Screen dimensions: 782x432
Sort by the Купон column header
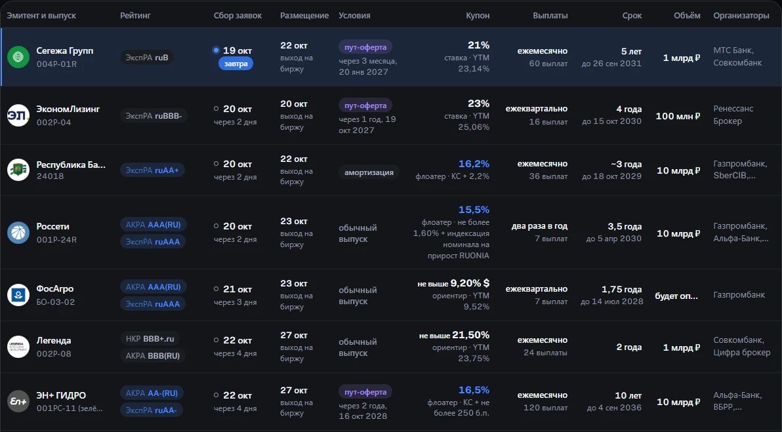click(x=478, y=16)
